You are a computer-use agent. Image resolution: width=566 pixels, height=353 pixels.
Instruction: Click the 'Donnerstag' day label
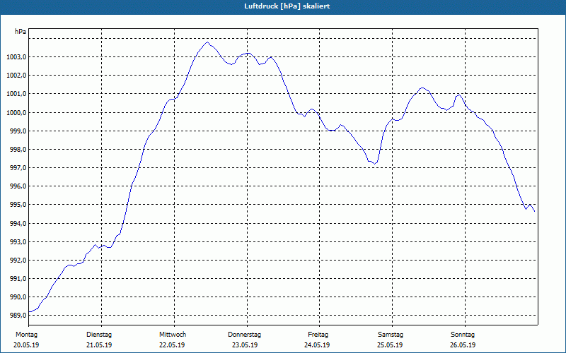pos(244,335)
